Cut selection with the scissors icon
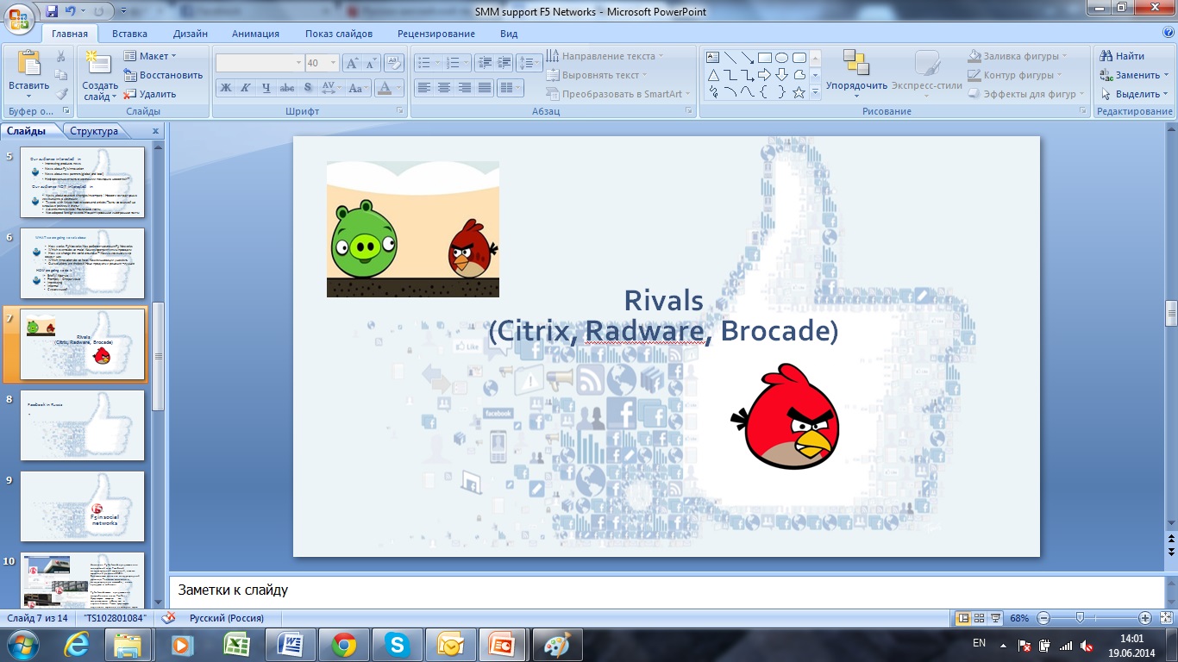The width and height of the screenshot is (1178, 662). pyautogui.click(x=61, y=56)
